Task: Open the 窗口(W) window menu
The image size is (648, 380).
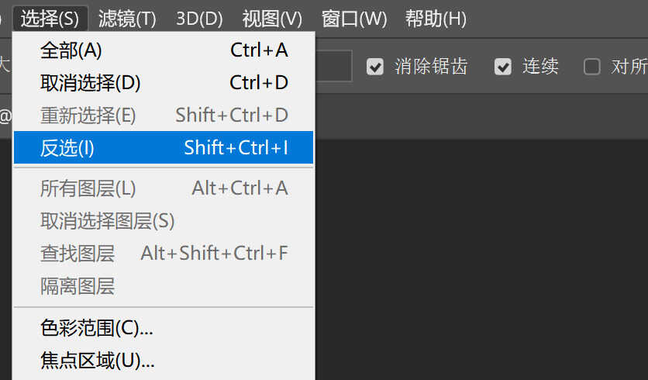Action: pos(354,19)
